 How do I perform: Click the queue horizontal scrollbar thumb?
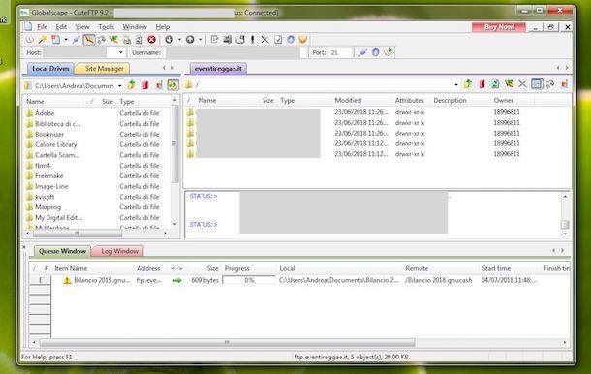coord(228,342)
